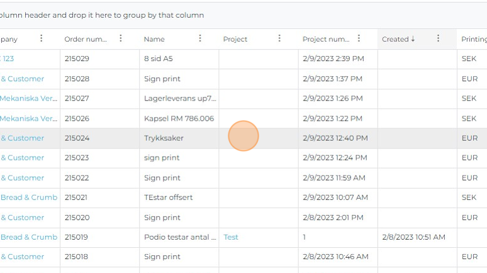Open the Name column three-dot menu

click(200, 38)
